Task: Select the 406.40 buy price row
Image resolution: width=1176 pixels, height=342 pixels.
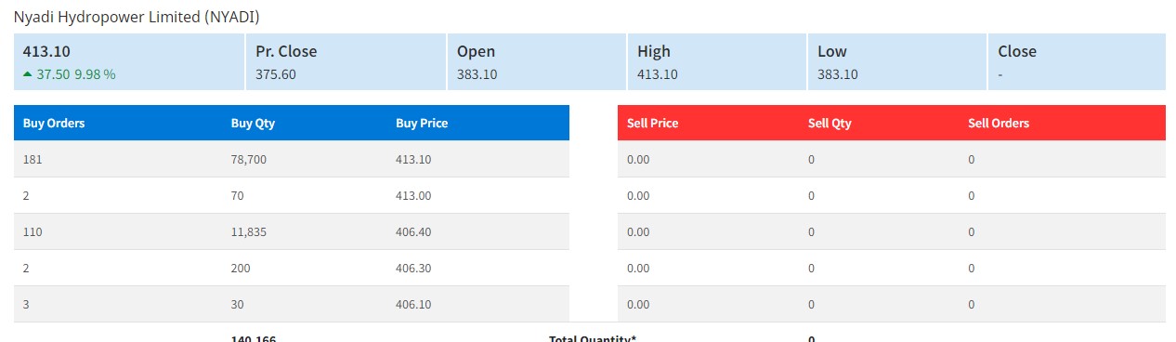Action: pyautogui.click(x=292, y=231)
